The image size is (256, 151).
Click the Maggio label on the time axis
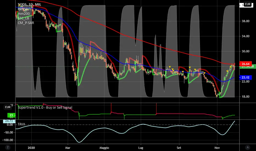click(104, 148)
